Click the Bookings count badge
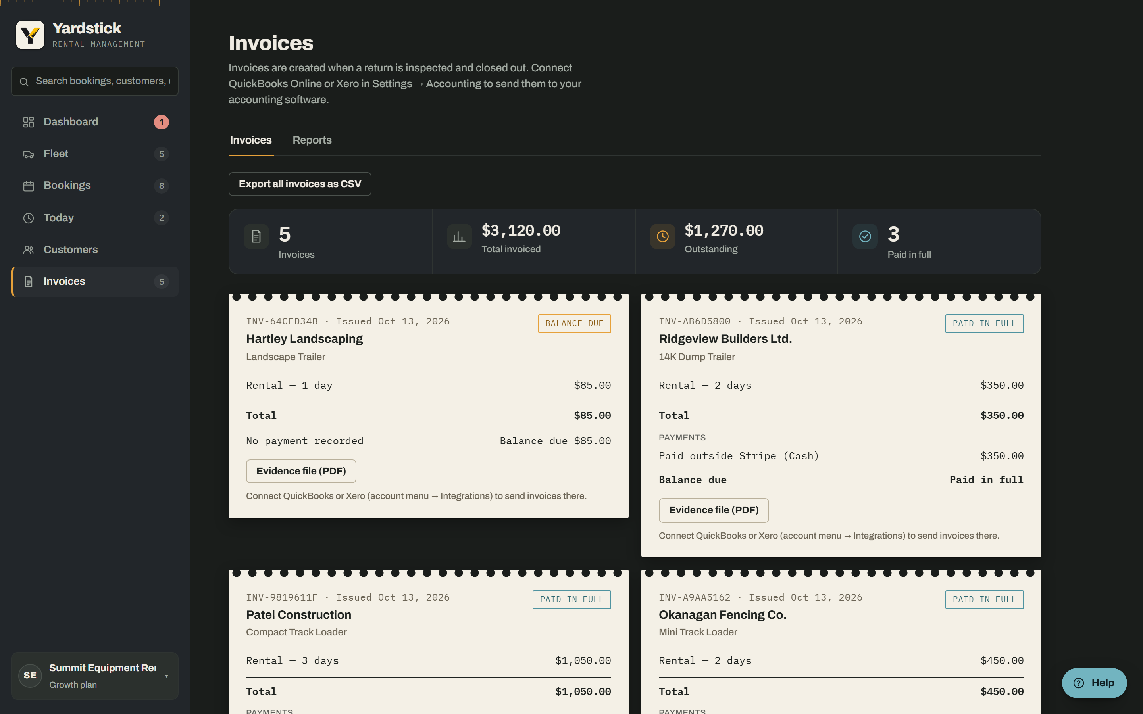This screenshot has width=1143, height=714. (162, 186)
